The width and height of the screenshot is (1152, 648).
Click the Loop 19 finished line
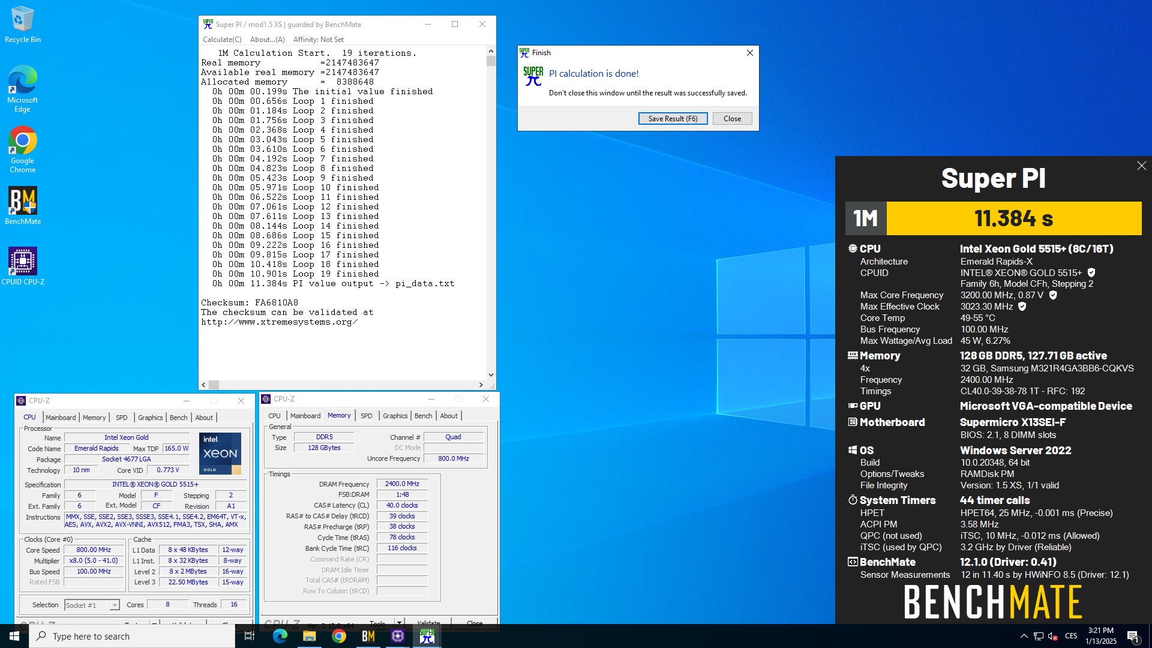295,274
